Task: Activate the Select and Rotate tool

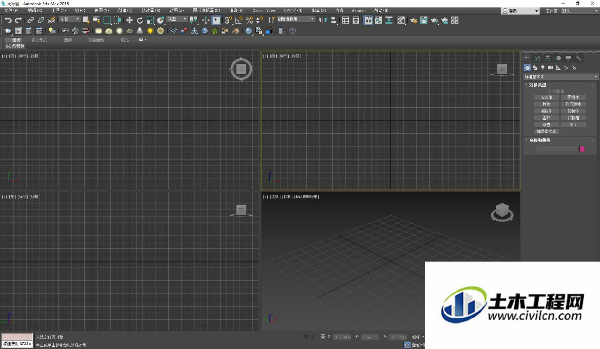Action: click(x=140, y=20)
